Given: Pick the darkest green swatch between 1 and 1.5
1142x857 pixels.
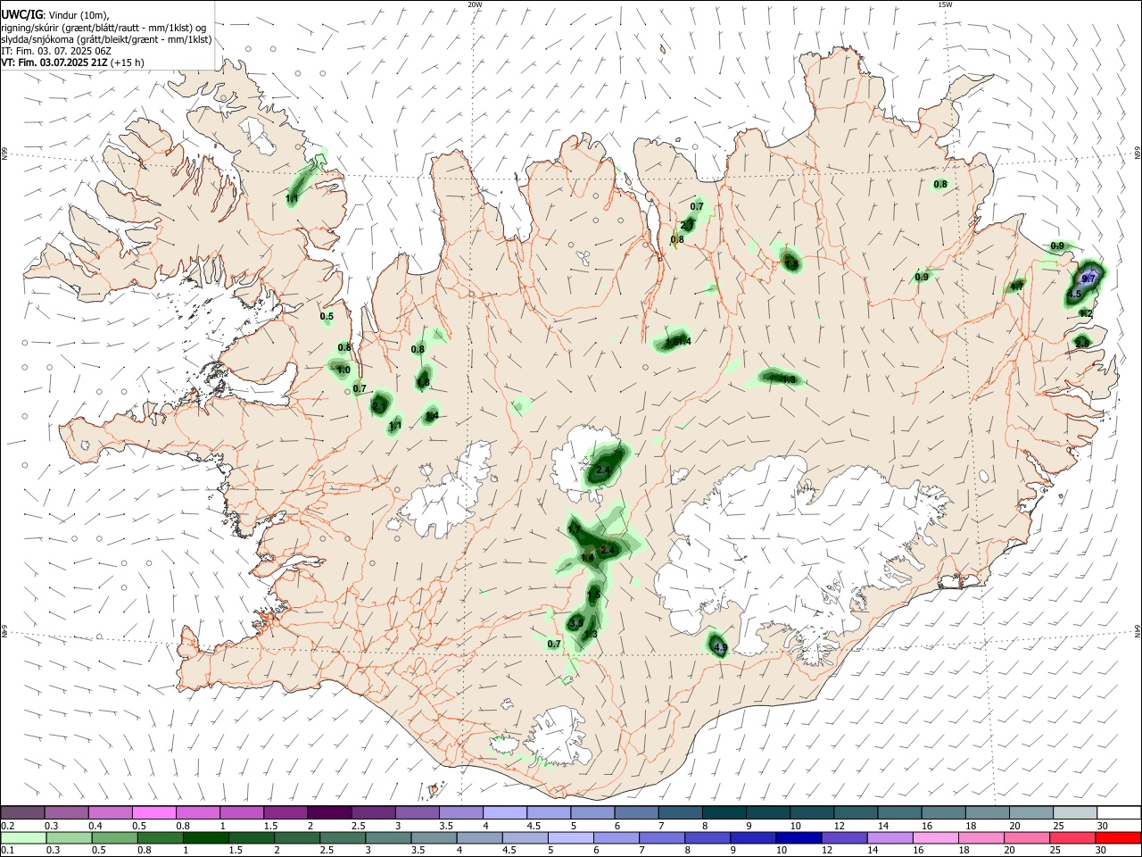Looking at the screenshot, I should pyautogui.click(x=205, y=837).
